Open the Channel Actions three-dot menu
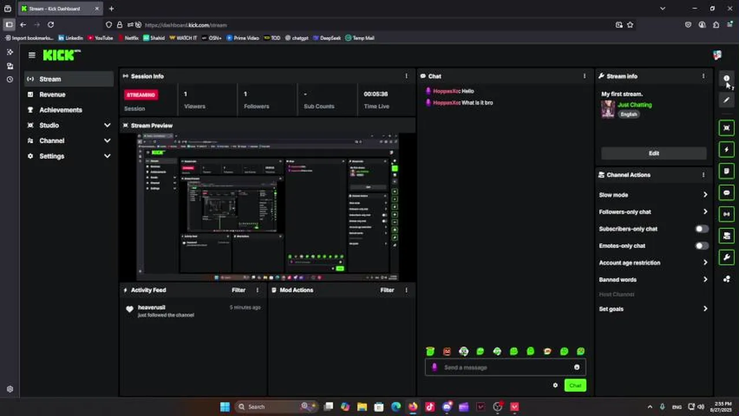739x416 pixels. 703,174
